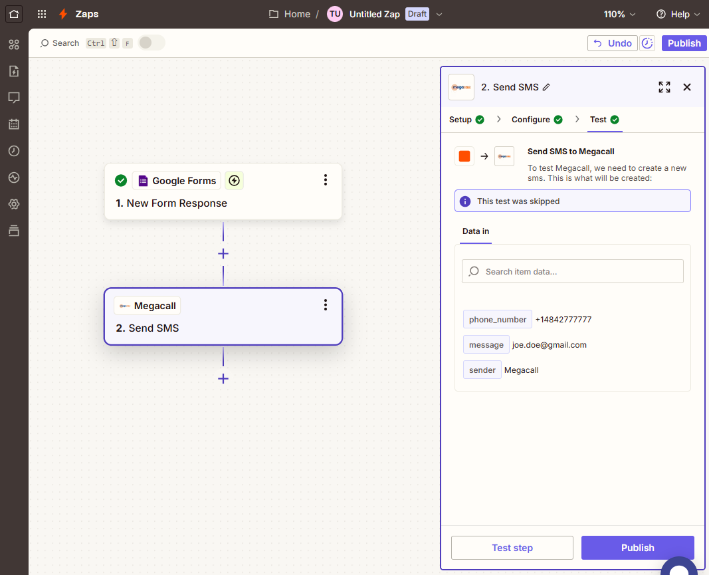Click the Search item data input field

click(572, 271)
